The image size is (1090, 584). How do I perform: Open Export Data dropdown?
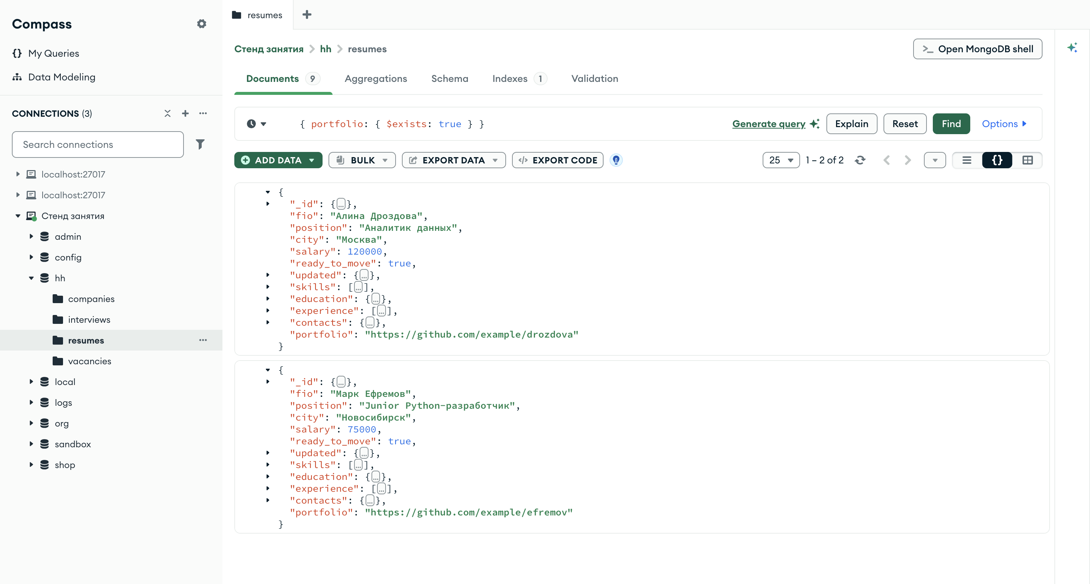tap(453, 160)
